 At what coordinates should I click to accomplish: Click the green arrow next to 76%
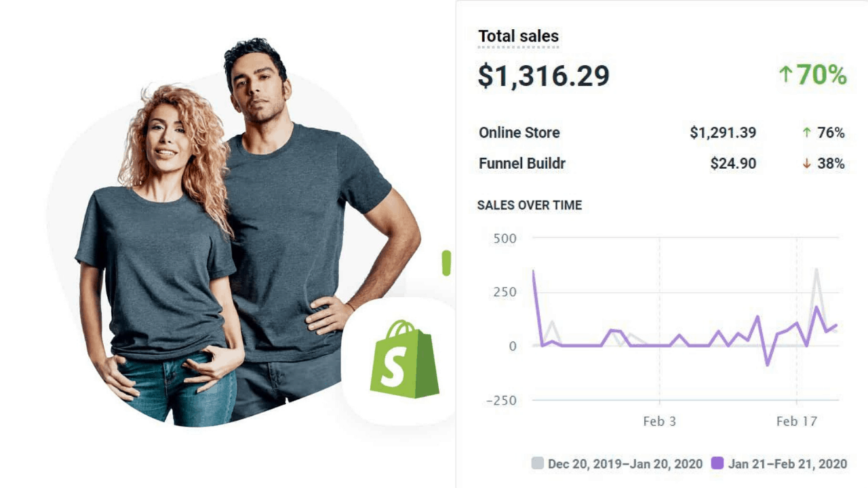pyautogui.click(x=806, y=133)
